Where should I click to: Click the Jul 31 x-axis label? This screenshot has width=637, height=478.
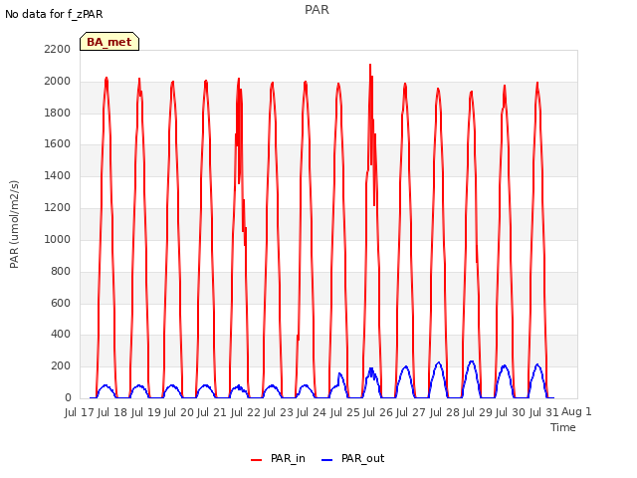coord(544,412)
